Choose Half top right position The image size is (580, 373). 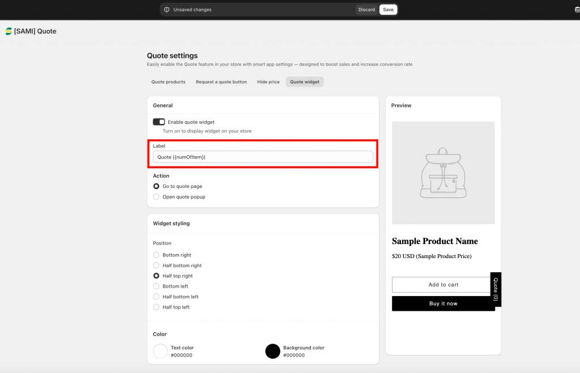156,276
